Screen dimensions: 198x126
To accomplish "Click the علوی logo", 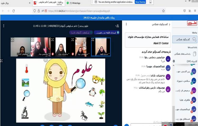I will click(x=192, y=23).
